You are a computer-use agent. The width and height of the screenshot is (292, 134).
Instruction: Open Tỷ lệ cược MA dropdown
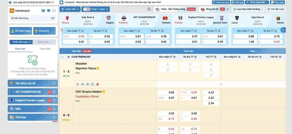tap(257, 3)
